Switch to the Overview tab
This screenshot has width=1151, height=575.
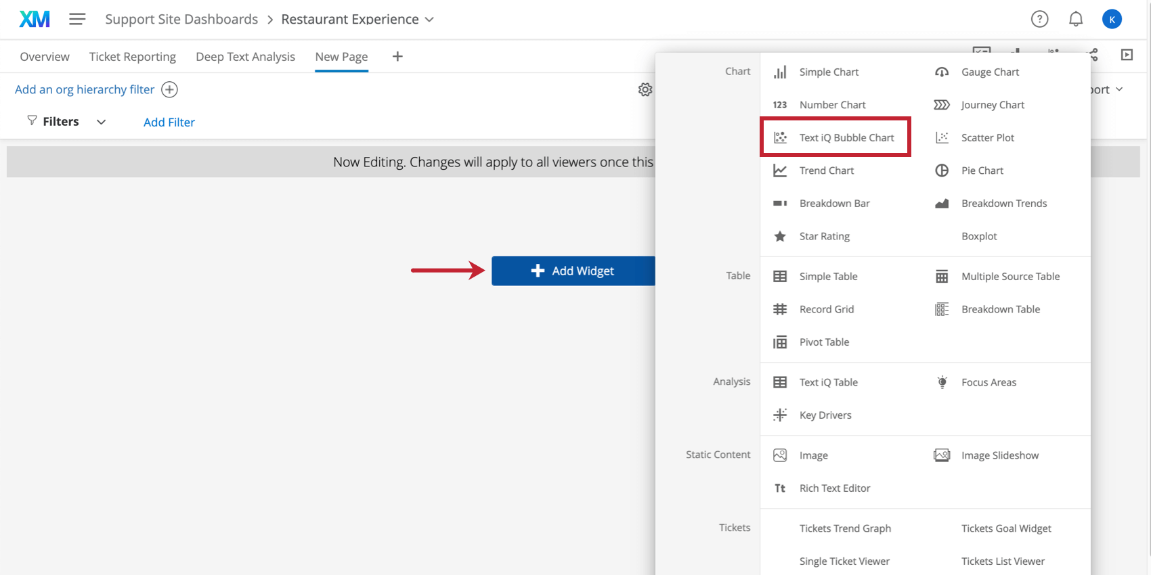click(45, 57)
